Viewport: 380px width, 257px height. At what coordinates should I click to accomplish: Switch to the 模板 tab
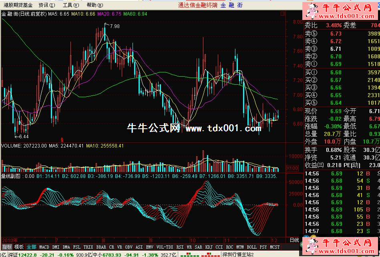(19, 247)
